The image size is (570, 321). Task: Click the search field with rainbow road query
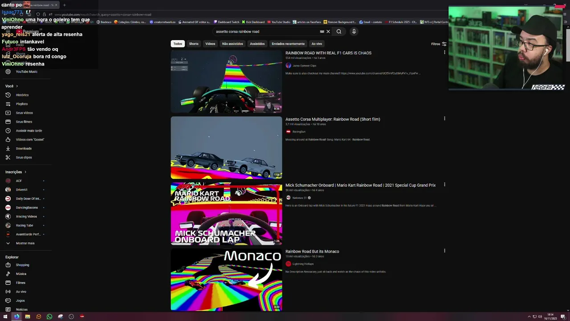point(266,32)
